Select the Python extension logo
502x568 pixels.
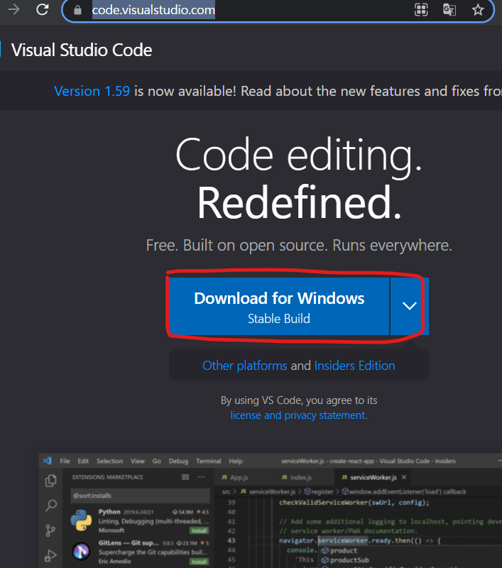pos(81,520)
